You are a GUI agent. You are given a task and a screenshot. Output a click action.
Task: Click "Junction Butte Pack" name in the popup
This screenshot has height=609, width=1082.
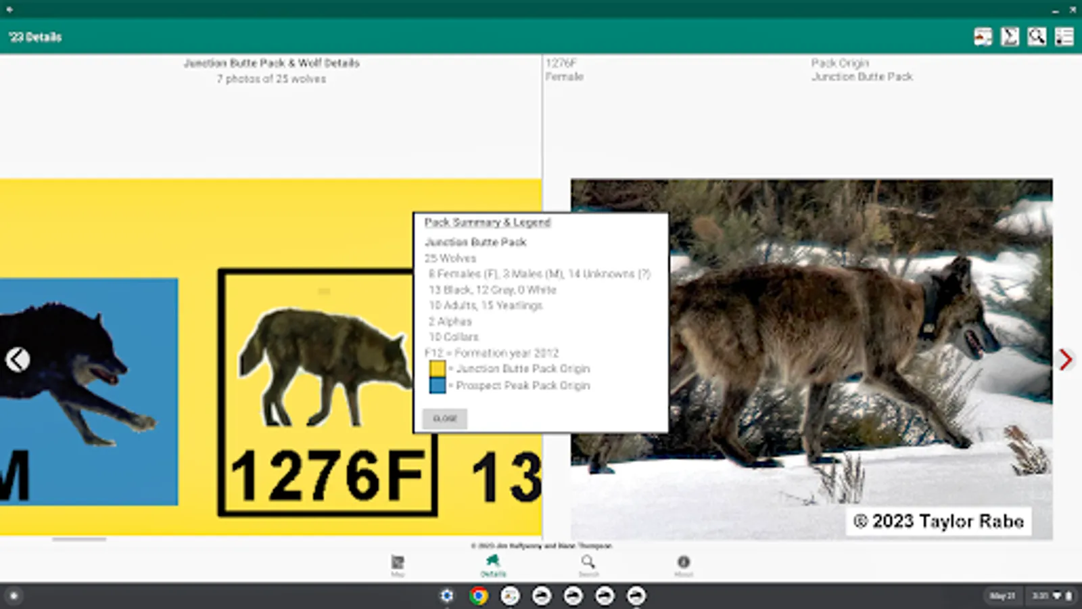coord(475,242)
